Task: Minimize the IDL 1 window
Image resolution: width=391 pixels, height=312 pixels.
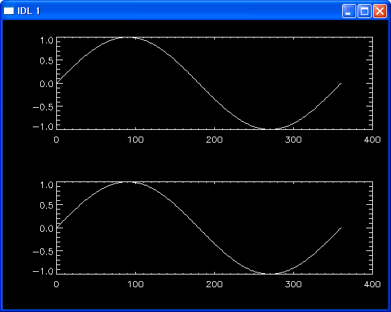Action: [x=349, y=11]
